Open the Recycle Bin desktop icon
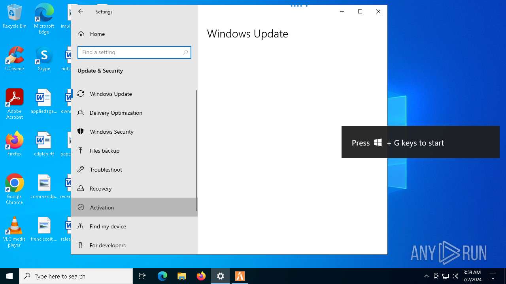 15,17
